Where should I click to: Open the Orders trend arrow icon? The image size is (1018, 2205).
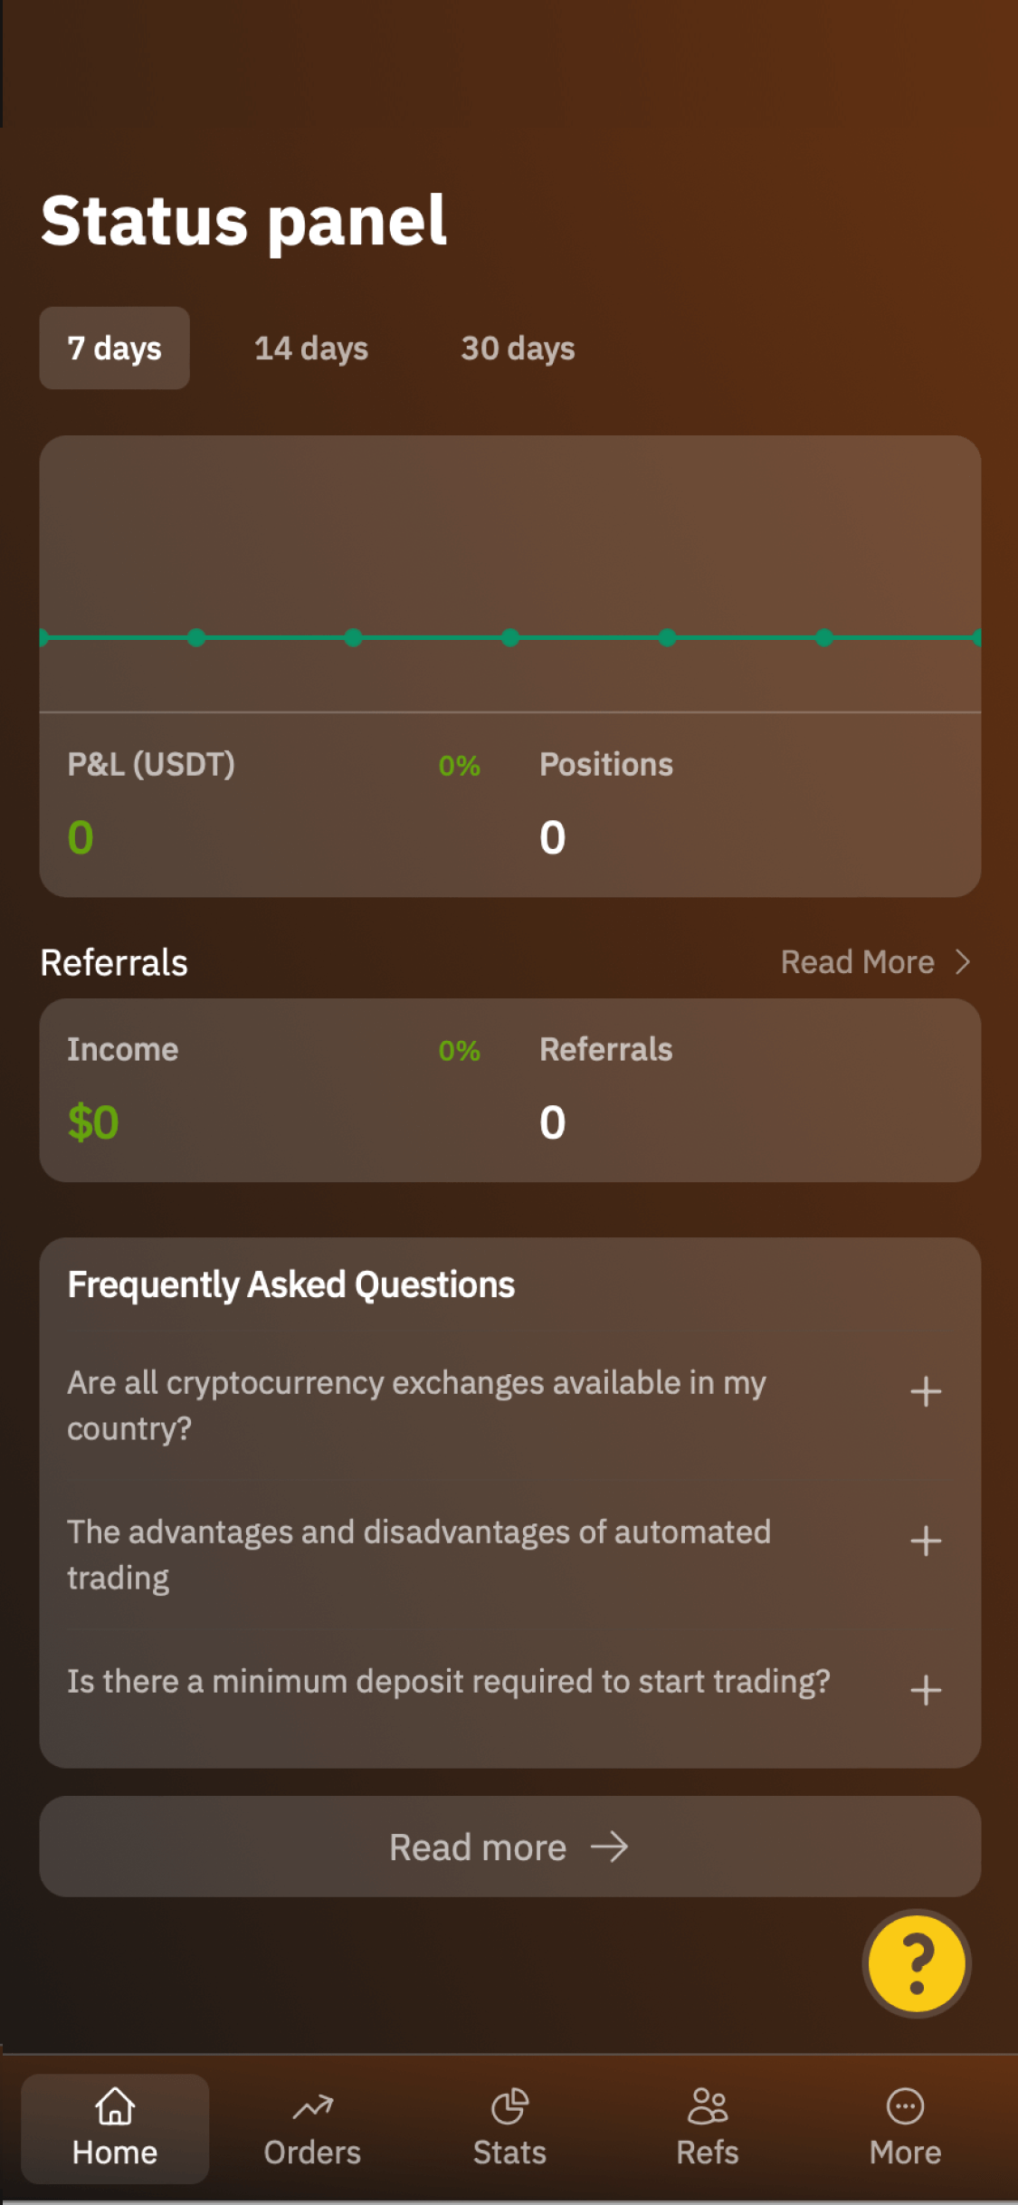312,2107
